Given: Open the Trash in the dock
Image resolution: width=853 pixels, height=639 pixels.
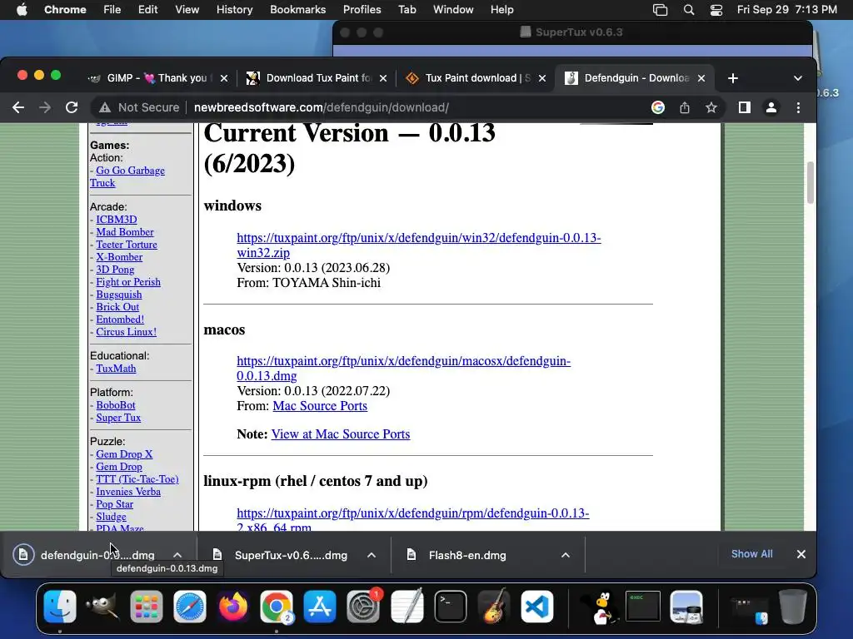Looking at the screenshot, I should coord(793,607).
